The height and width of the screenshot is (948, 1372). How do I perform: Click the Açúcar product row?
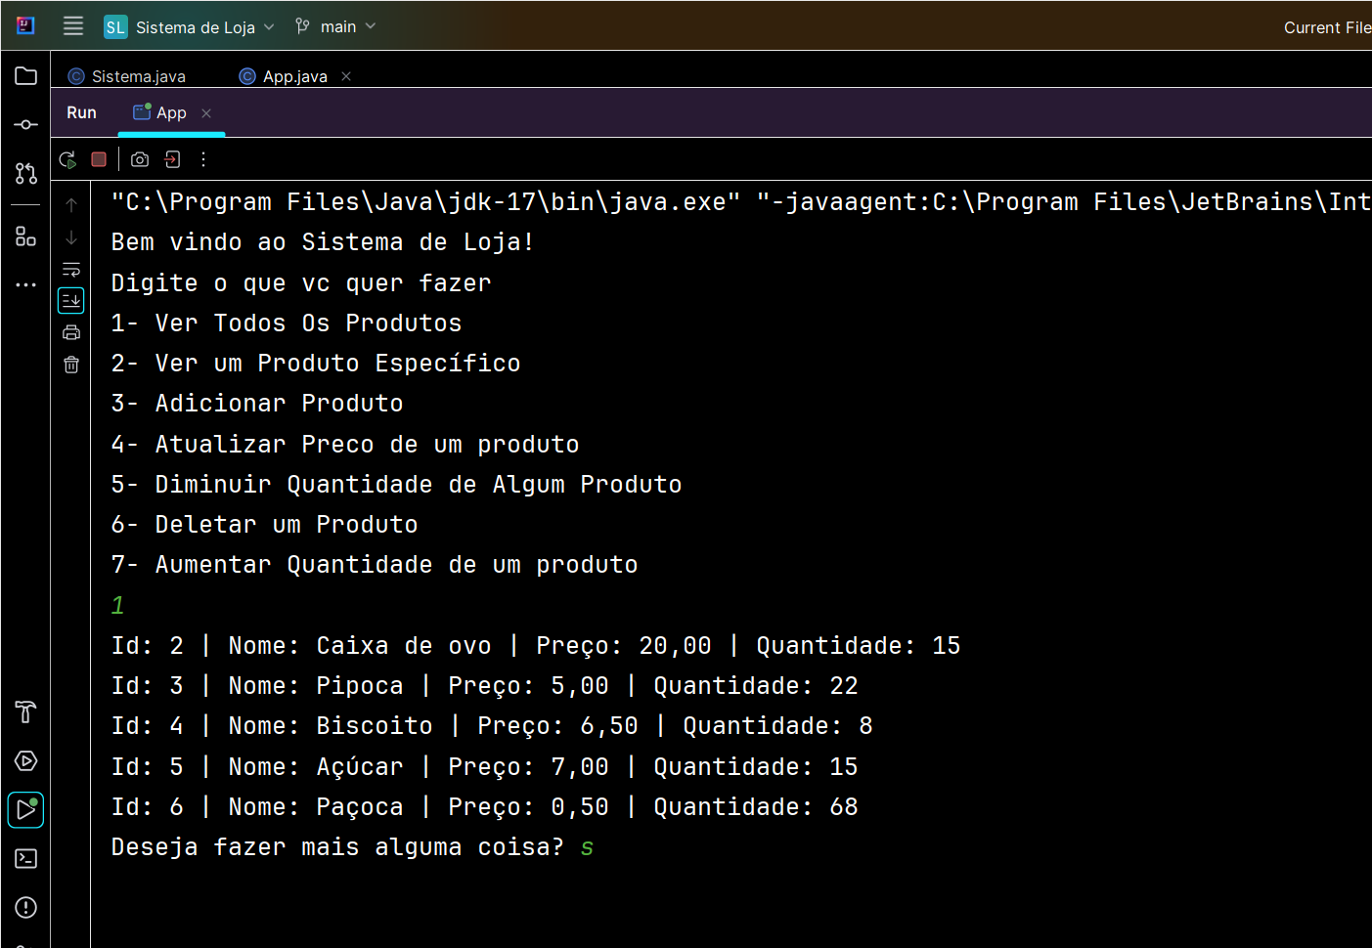tap(484, 767)
